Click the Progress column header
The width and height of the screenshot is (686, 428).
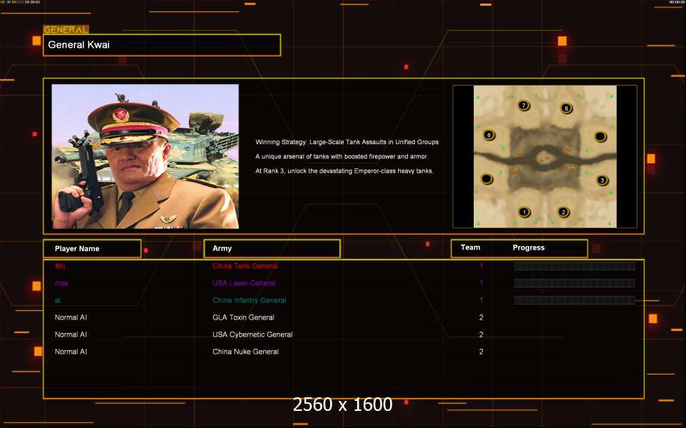(x=529, y=248)
